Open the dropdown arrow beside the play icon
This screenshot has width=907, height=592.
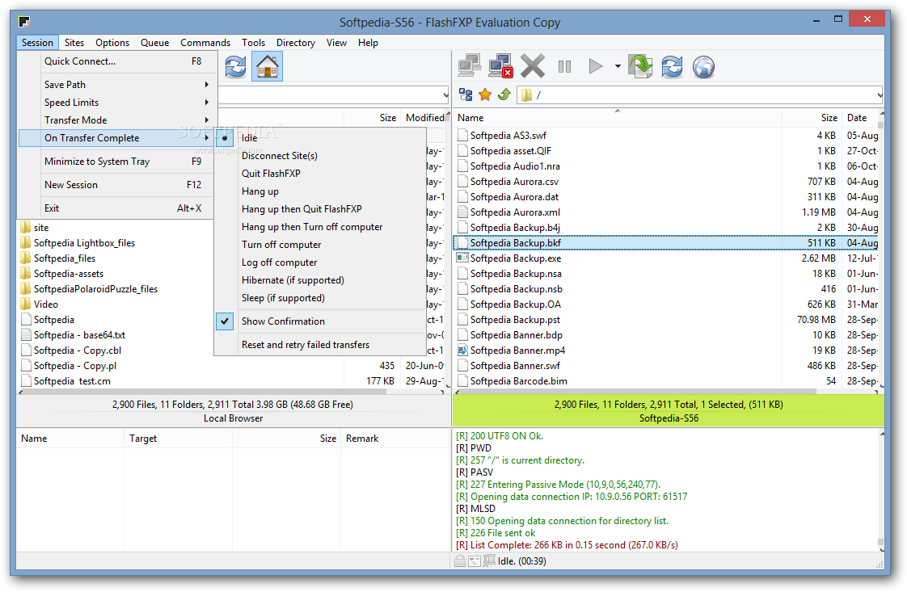pos(618,66)
